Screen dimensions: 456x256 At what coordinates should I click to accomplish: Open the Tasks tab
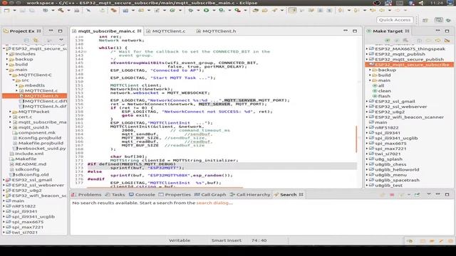[115, 195]
